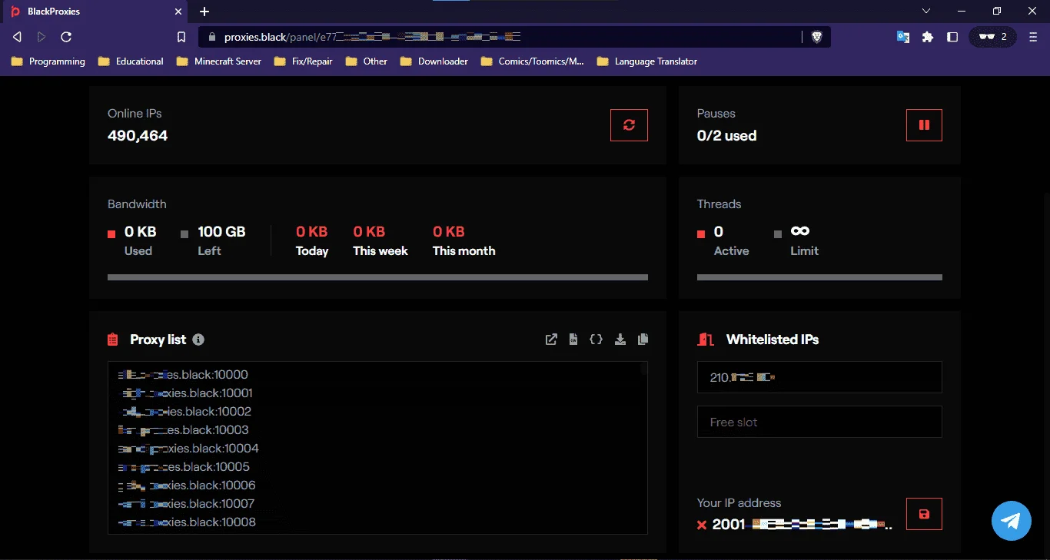Click the 0/2 used pauses value
The height and width of the screenshot is (560, 1050).
coord(726,136)
